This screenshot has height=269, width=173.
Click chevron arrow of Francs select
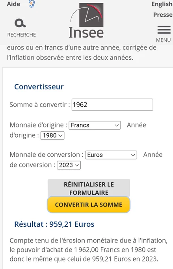[x=117, y=125]
